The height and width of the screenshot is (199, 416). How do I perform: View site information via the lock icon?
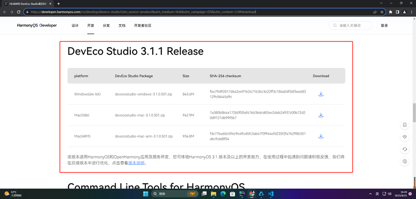point(27,12)
